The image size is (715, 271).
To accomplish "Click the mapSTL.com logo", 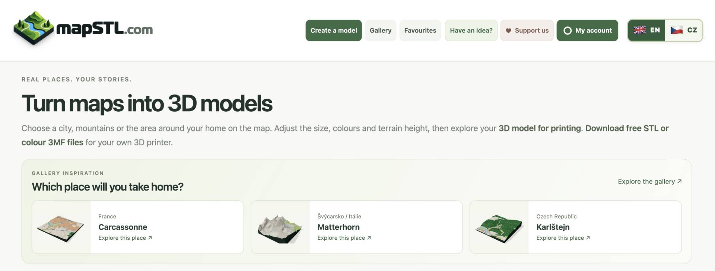I will pos(83,28).
